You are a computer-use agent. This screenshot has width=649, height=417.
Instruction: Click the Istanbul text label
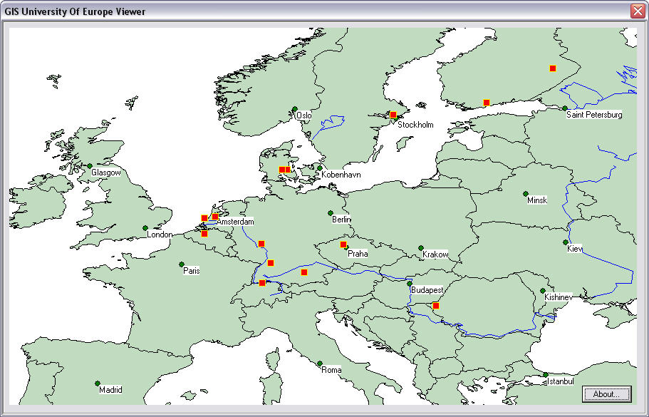[x=561, y=381]
